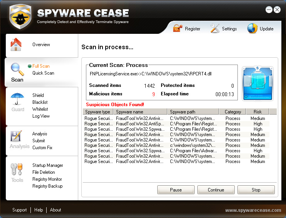The width and height of the screenshot is (286, 218).
Task: Open Custom Fix
Action: point(42,148)
